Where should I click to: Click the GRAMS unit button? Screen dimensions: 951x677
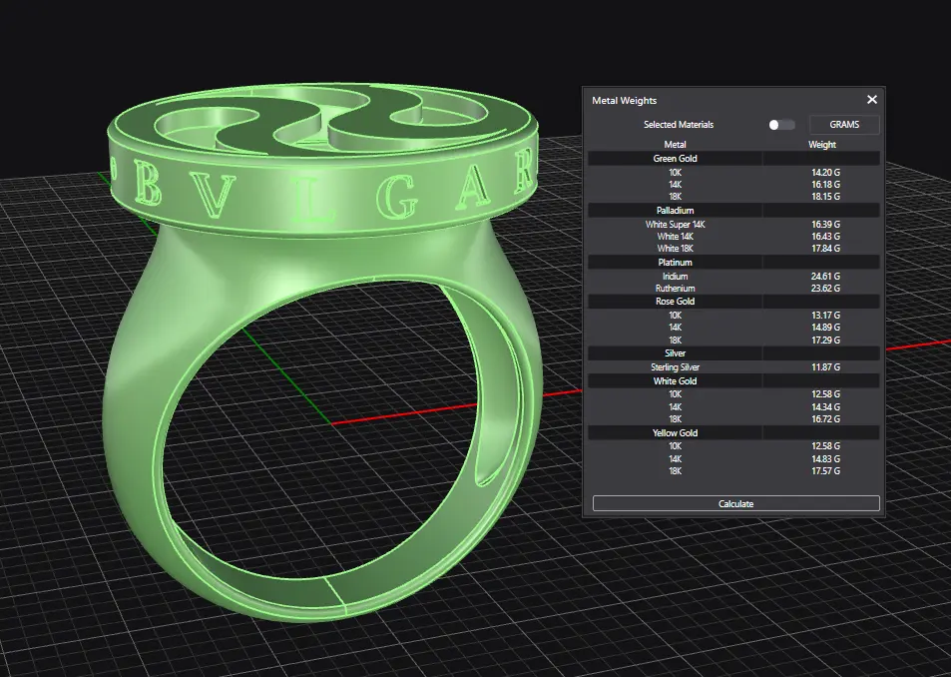tap(843, 125)
